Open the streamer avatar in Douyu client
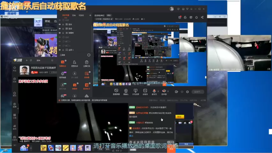 point(24,70)
